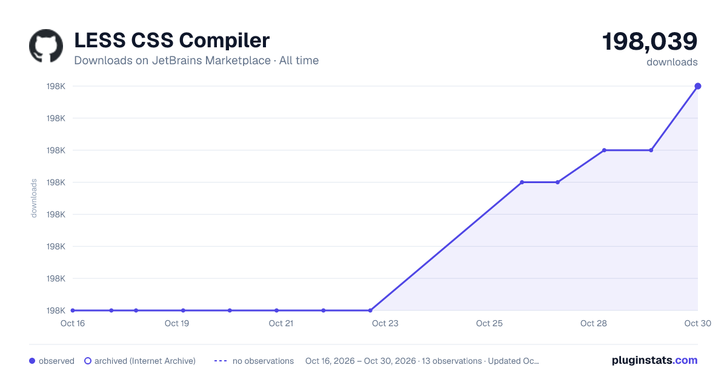Select the large final data point at Oct 30
The height and width of the screenshot is (382, 727).
point(698,86)
